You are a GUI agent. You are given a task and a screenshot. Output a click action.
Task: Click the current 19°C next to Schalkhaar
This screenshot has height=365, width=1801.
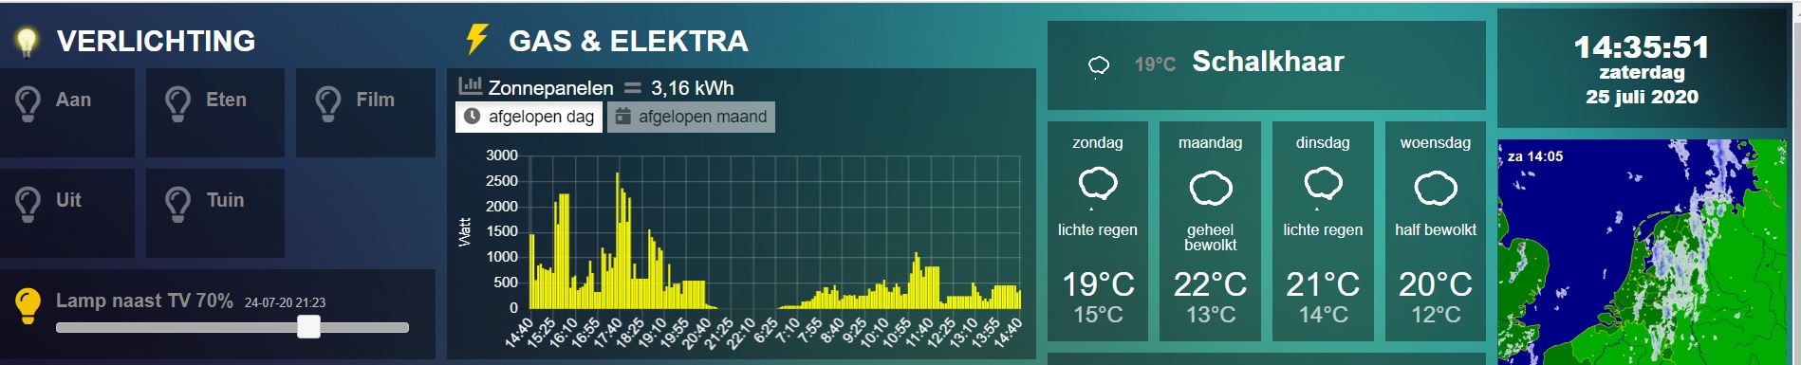(x=1155, y=64)
